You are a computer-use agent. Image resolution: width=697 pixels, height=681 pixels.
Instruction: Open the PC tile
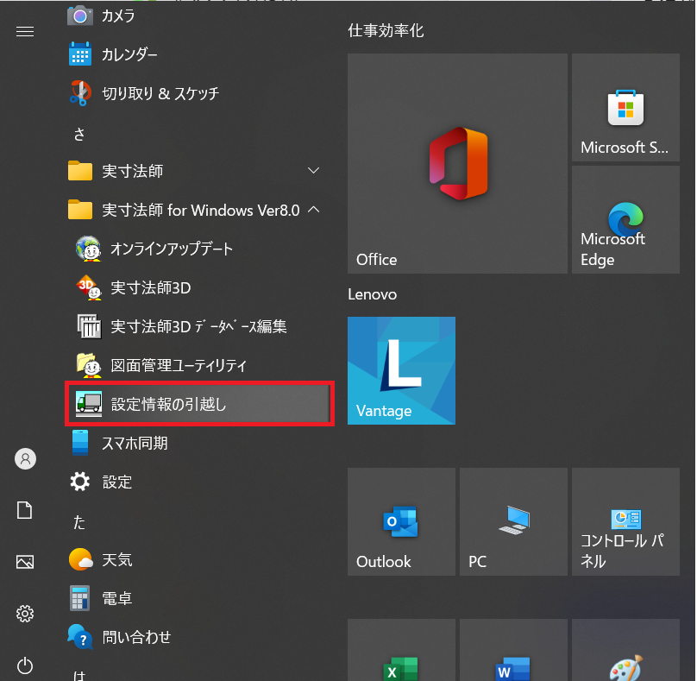click(513, 521)
